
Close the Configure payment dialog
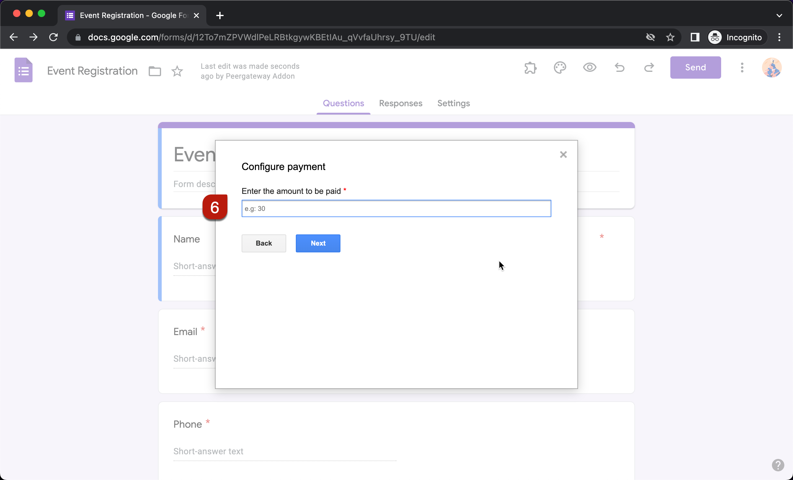(x=563, y=155)
